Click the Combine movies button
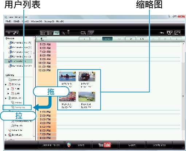186x151 pixels. [51, 145]
